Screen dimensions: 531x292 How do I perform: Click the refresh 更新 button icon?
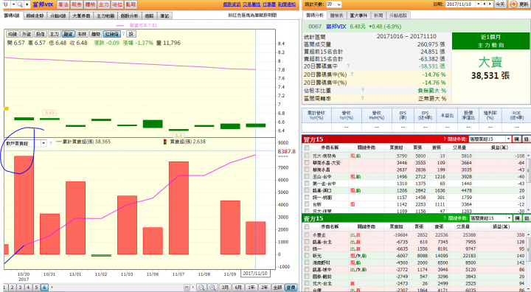(x=513, y=4)
